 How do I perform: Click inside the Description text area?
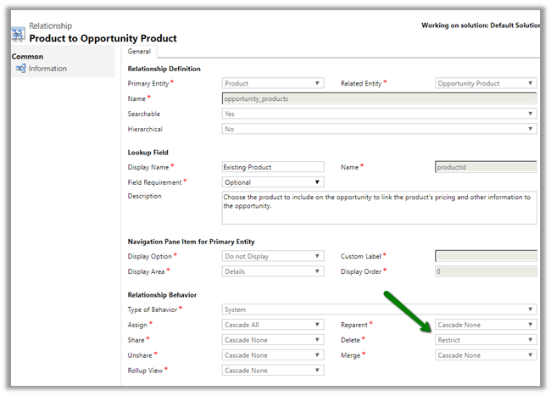click(x=379, y=208)
